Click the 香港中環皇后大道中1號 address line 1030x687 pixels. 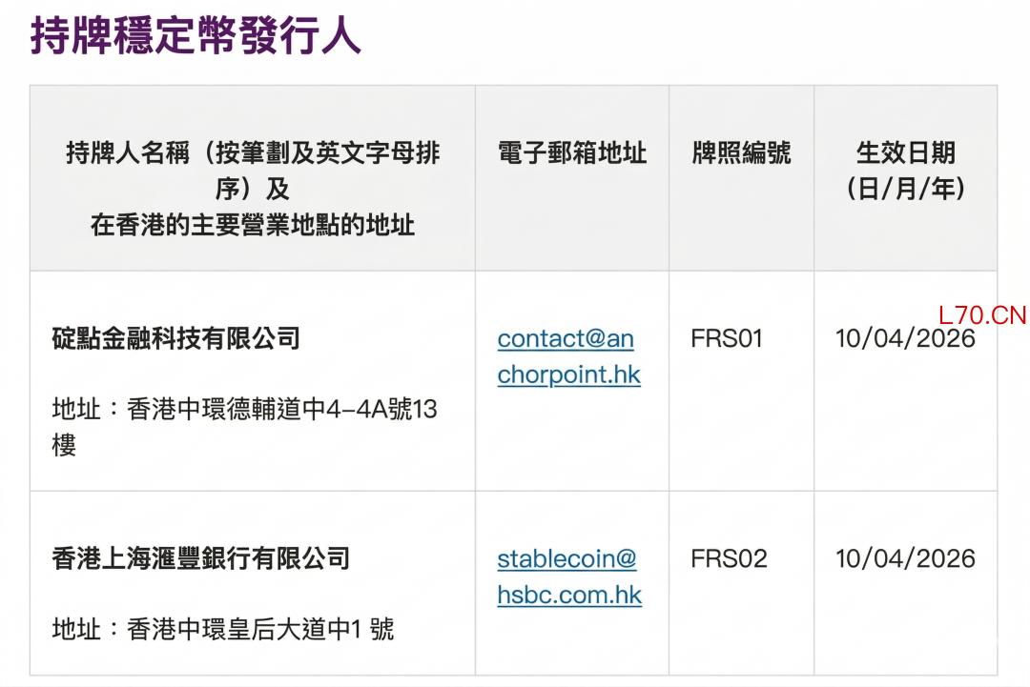coord(223,629)
